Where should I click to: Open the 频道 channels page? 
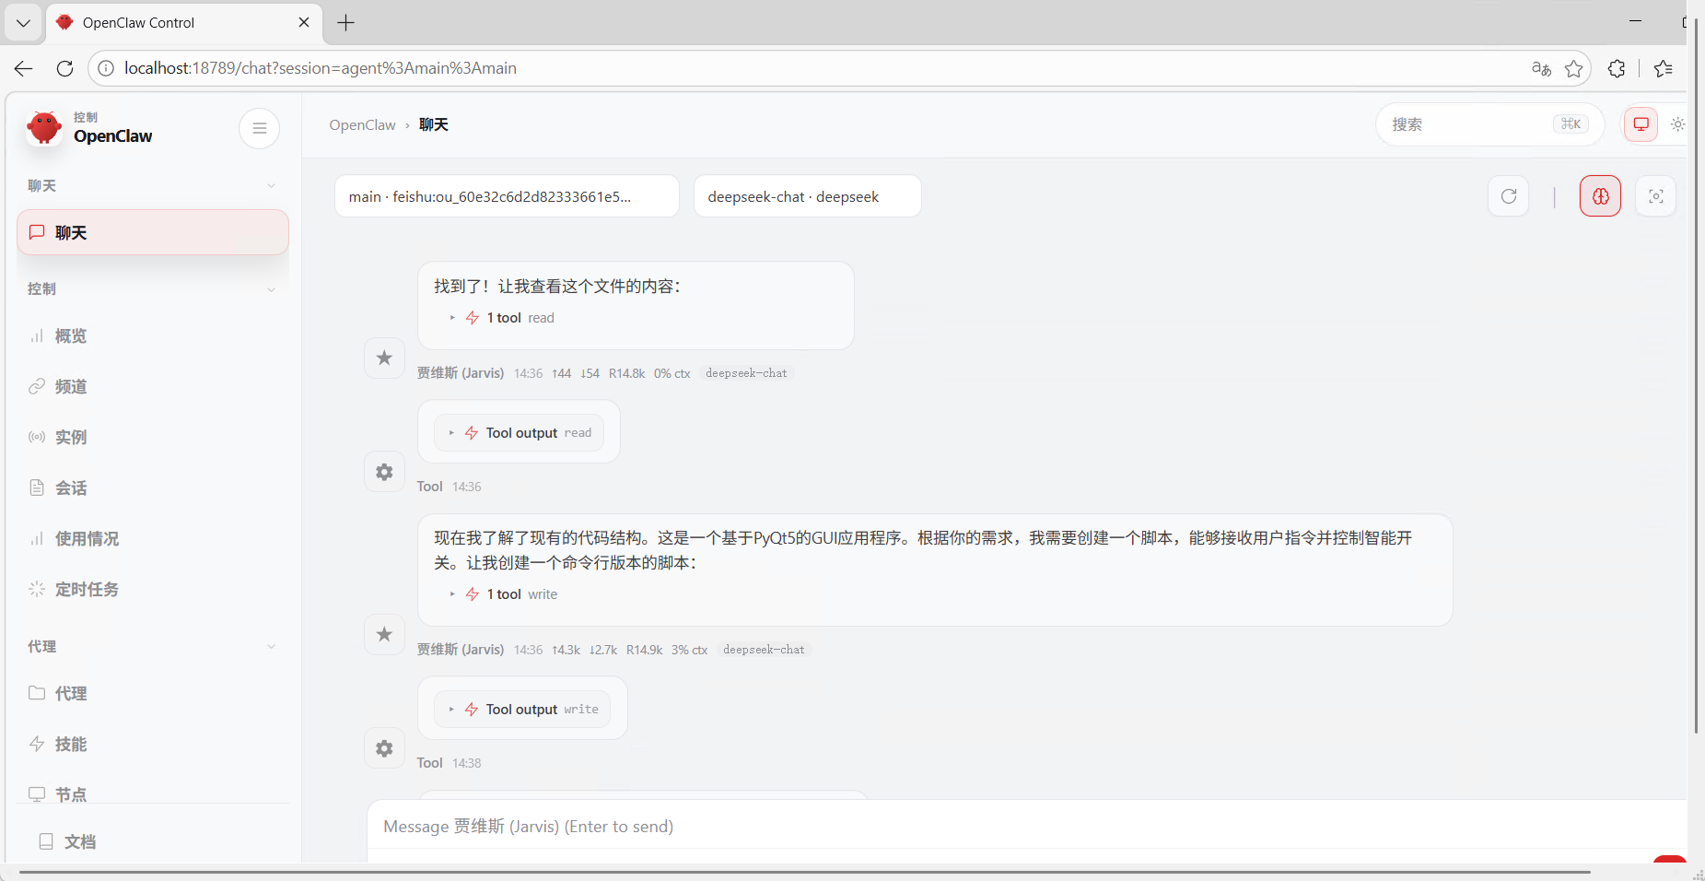153,387
